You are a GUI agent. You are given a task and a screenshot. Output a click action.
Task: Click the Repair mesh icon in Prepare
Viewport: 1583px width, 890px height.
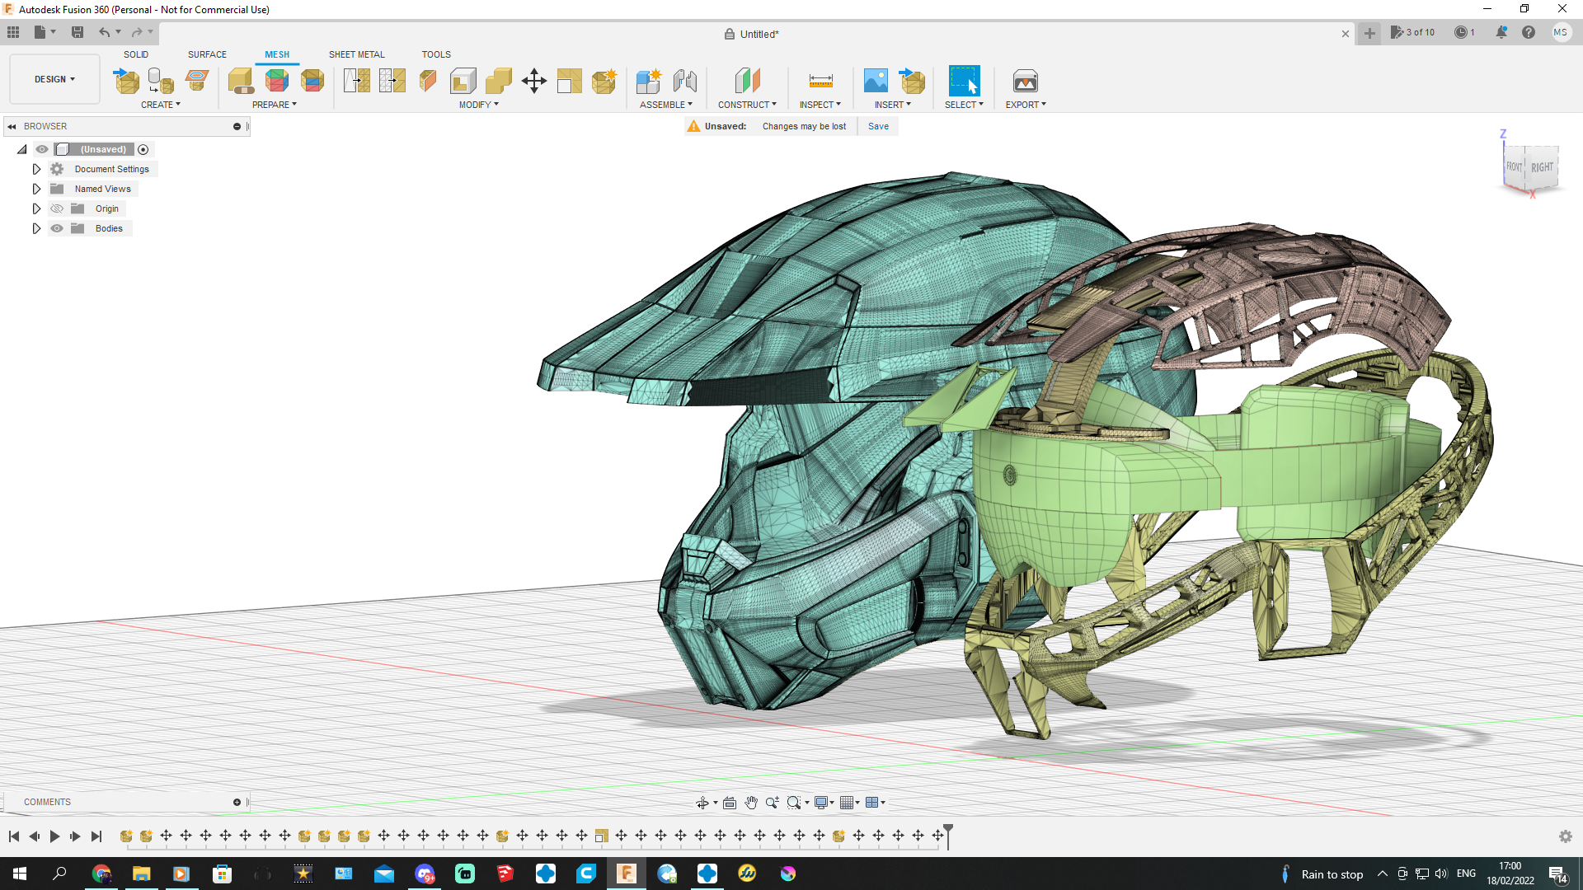(241, 81)
